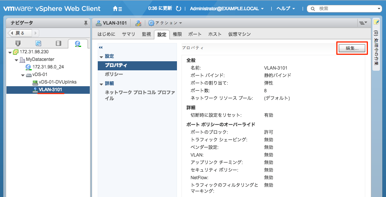This screenshot has width=386, height=197.
Task: Click the Actions gear icon
Action: coord(151,23)
